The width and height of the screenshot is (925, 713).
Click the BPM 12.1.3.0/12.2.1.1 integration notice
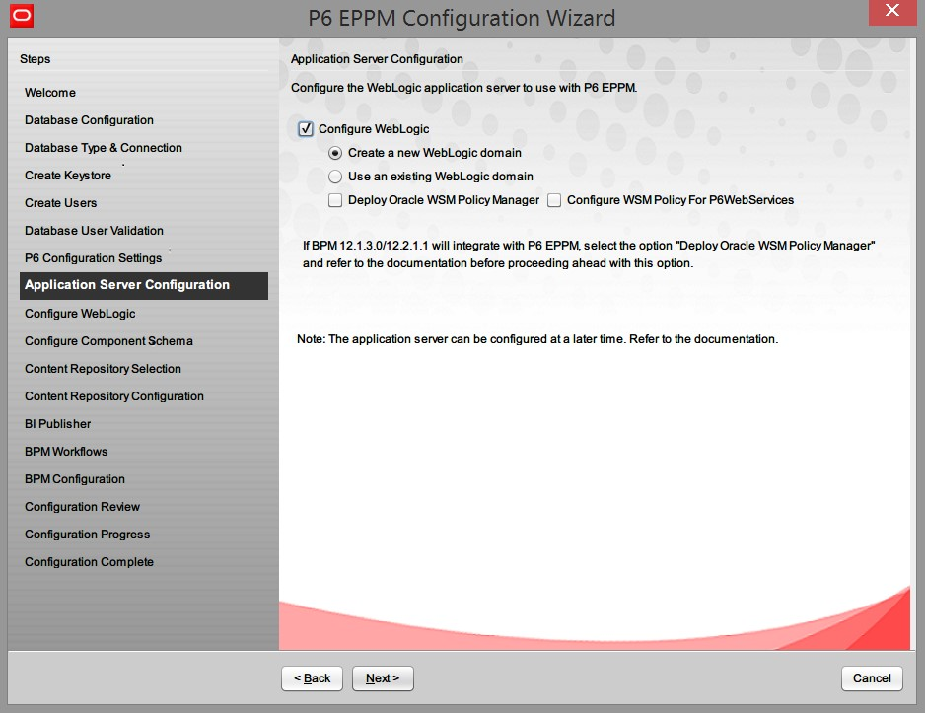[x=589, y=254]
